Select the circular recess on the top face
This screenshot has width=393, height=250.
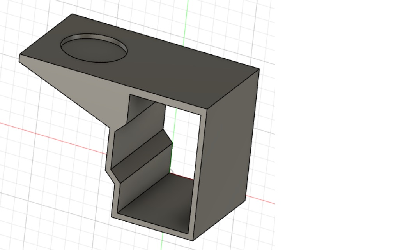tap(94, 49)
